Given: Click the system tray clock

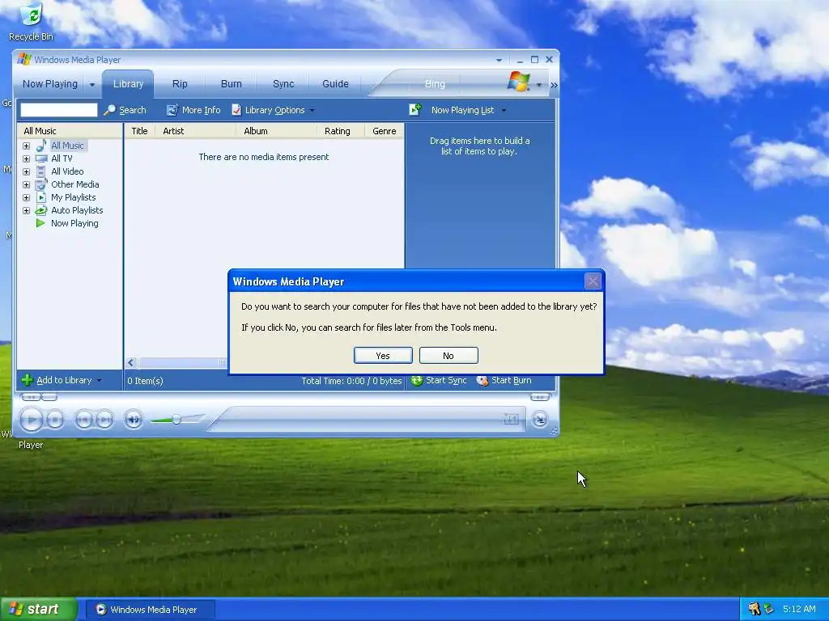Looking at the screenshot, I should (799, 609).
